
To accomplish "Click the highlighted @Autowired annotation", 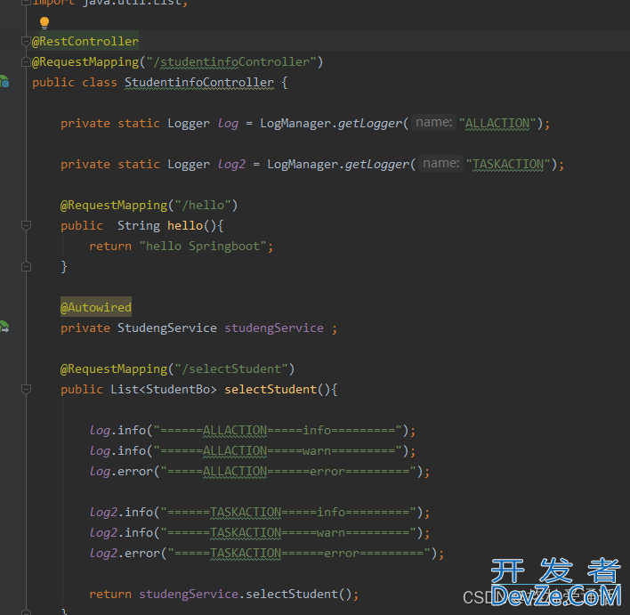I will 96,308.
